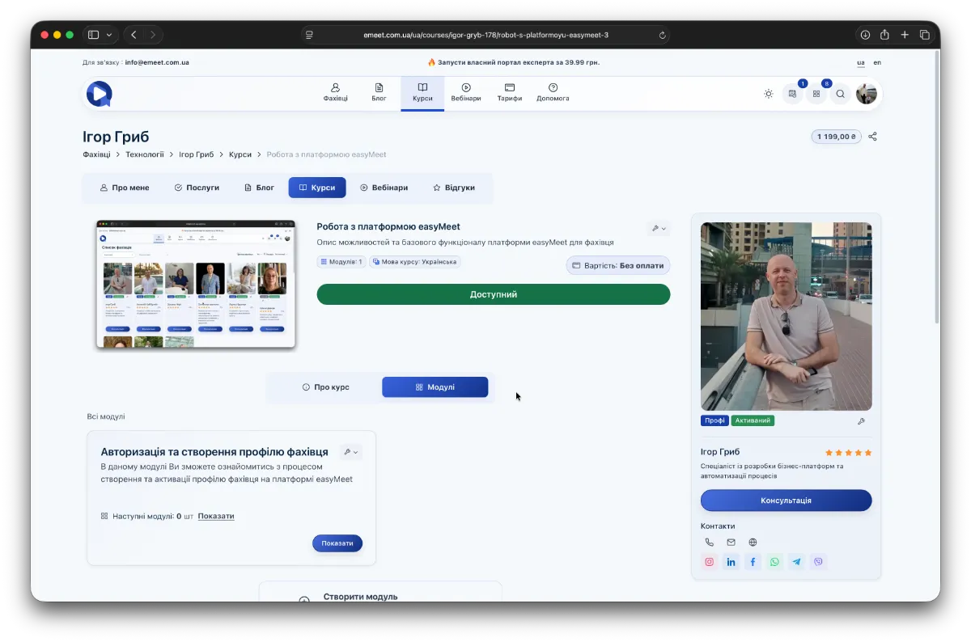The width and height of the screenshot is (971, 642).
Task: Click the LinkedIn contact icon
Action: 731,562
